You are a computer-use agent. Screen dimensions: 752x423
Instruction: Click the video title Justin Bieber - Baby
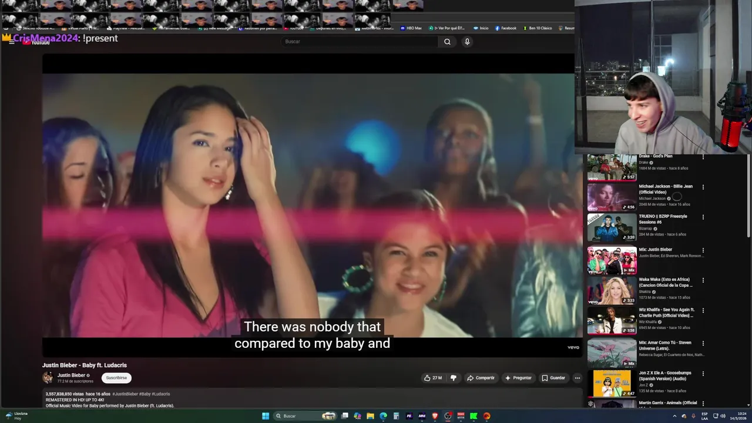[x=85, y=365]
